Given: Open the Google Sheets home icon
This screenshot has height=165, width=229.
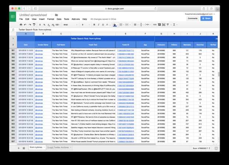Looking at the screenshot, I should click(x=13, y=17).
